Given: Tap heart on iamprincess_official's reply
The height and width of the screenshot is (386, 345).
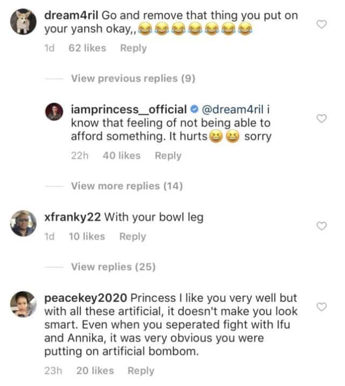Looking at the screenshot, I should (x=322, y=119).
